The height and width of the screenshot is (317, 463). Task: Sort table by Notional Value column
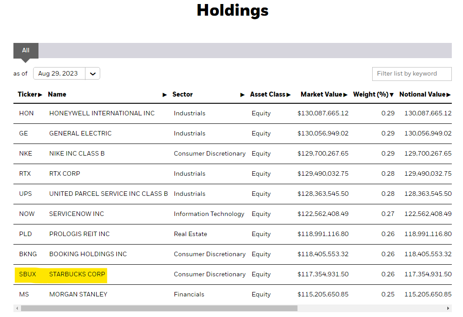(x=425, y=94)
